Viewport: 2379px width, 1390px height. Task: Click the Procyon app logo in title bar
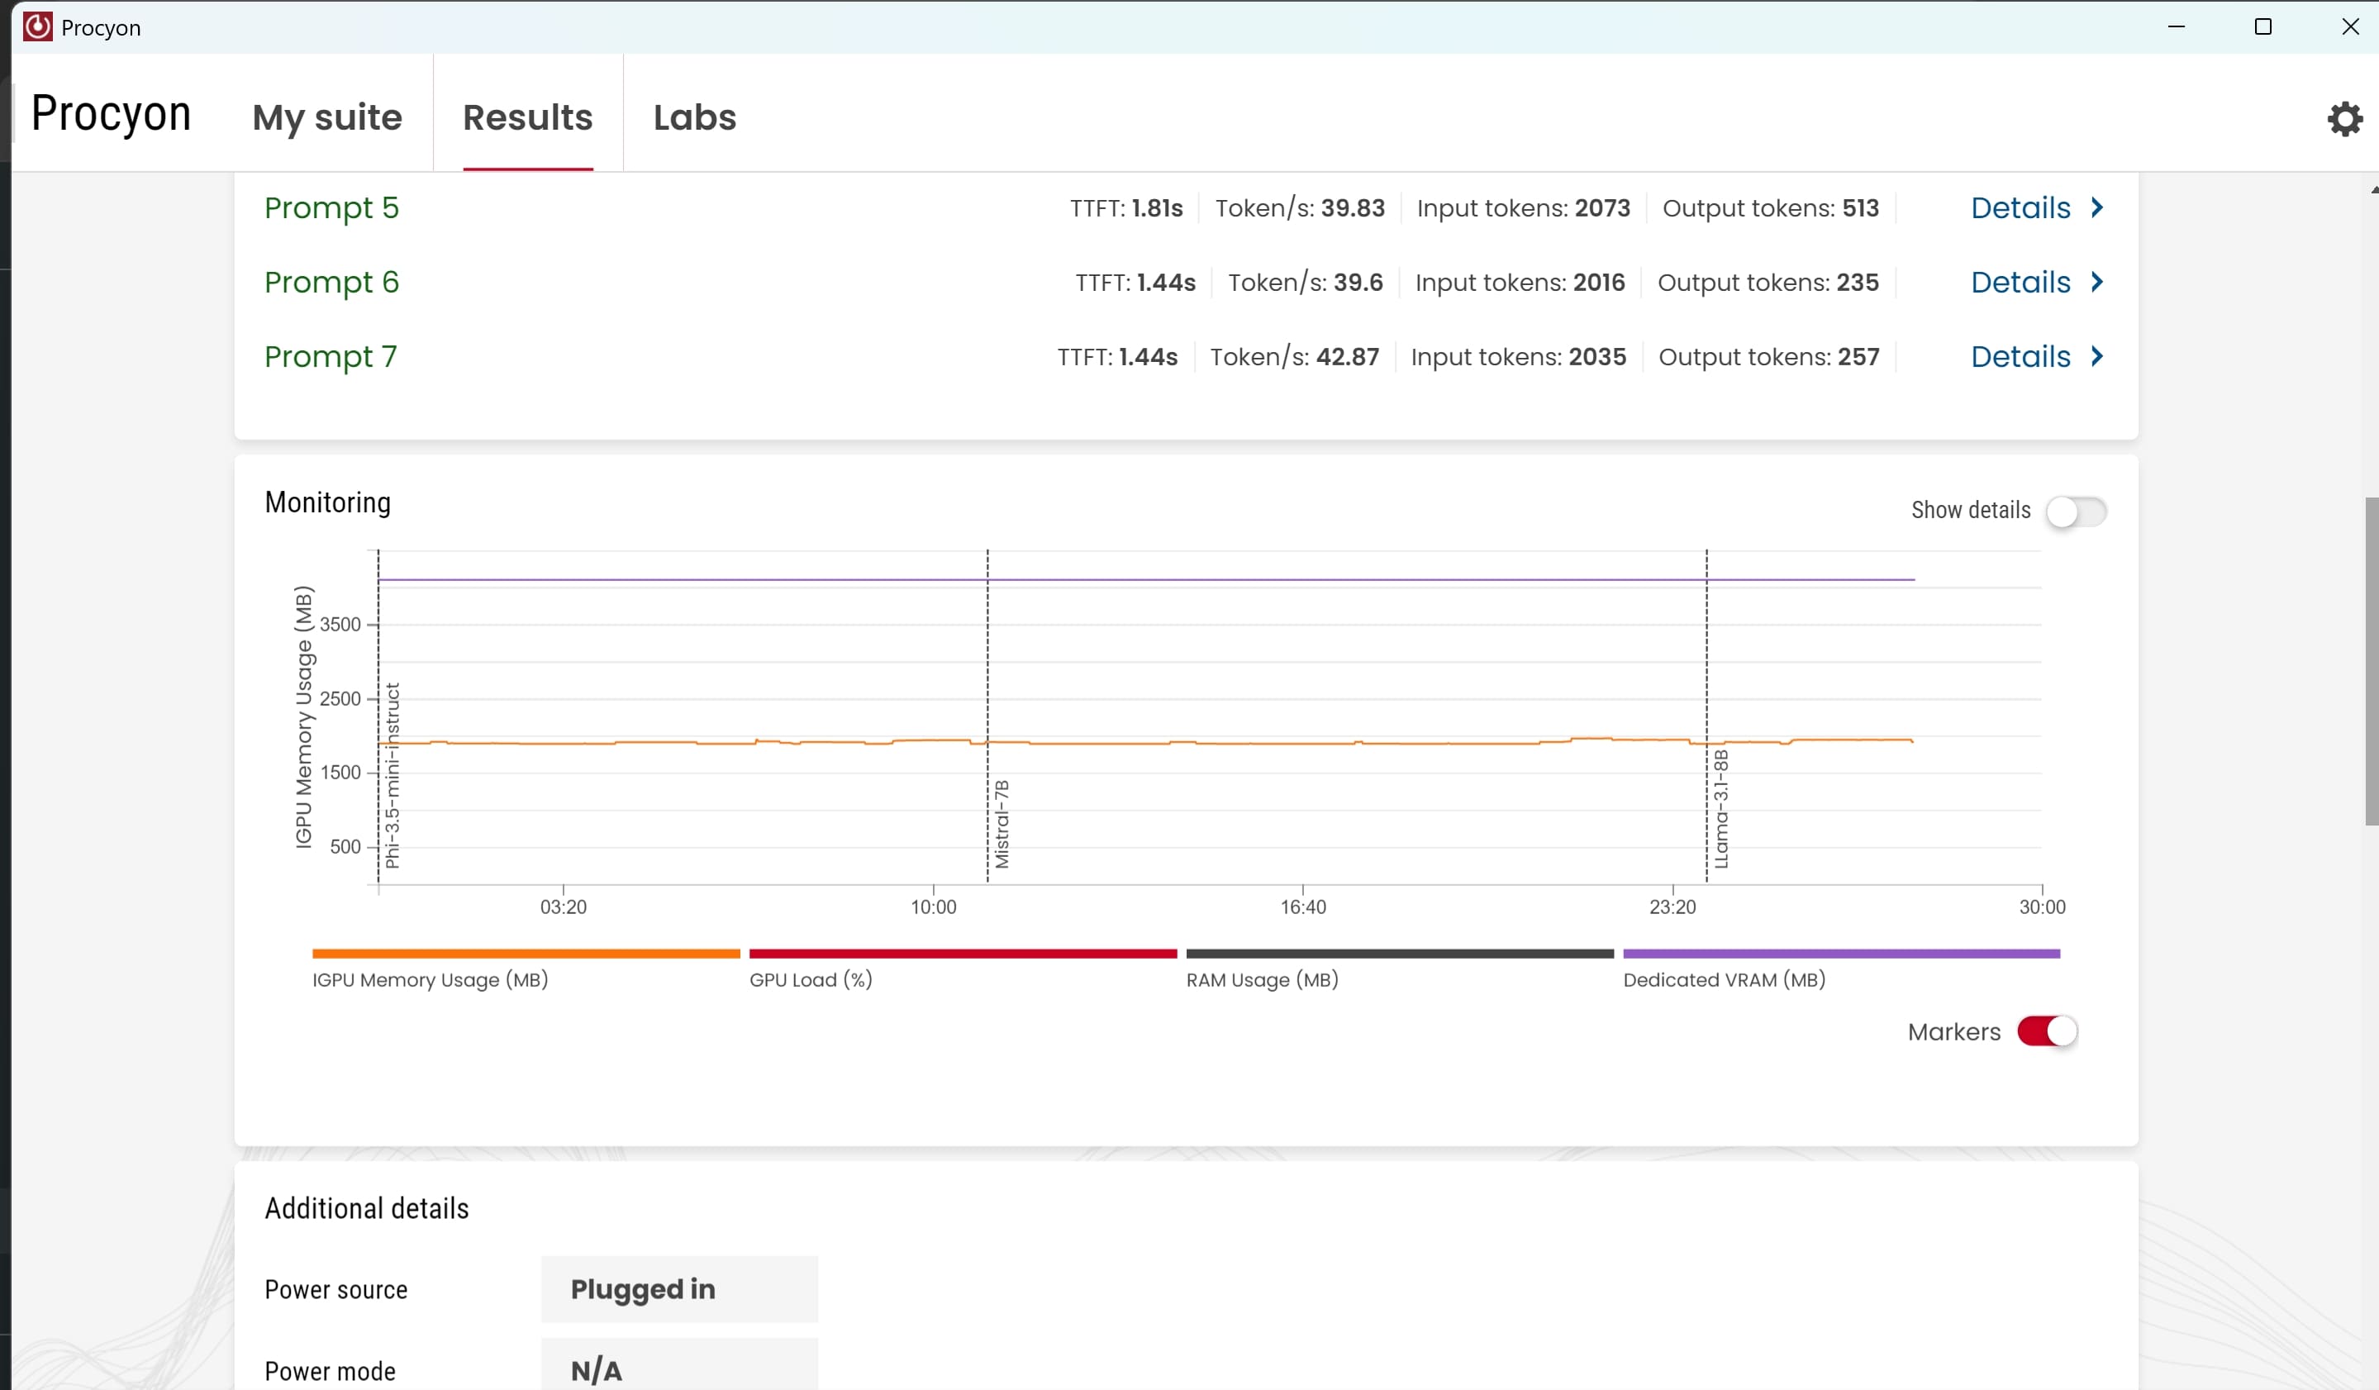pos(38,26)
